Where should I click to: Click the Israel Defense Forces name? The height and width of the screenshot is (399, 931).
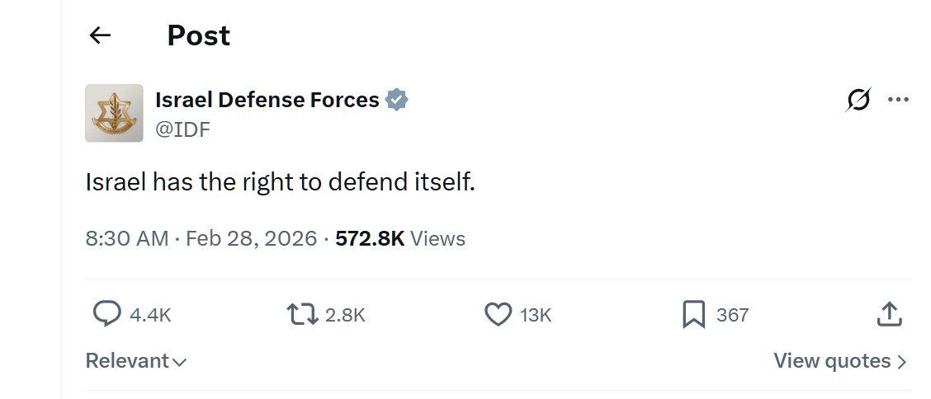pyautogui.click(x=267, y=101)
